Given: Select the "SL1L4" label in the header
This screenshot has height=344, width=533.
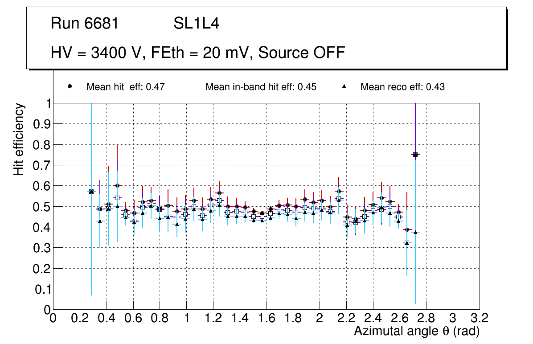Looking at the screenshot, I should point(196,24).
